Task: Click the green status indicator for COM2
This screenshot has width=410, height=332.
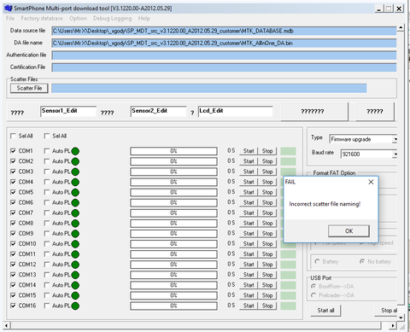Action: (x=75, y=161)
